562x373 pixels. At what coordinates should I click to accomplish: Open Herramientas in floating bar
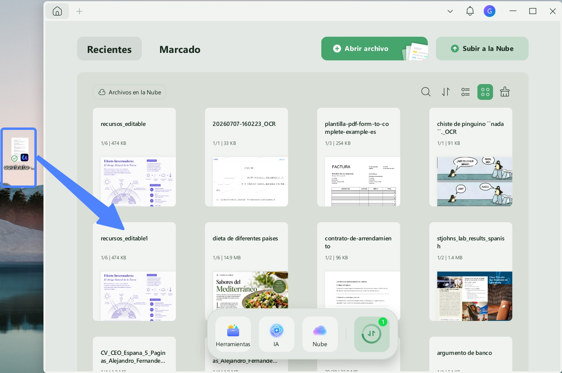pos(233,334)
